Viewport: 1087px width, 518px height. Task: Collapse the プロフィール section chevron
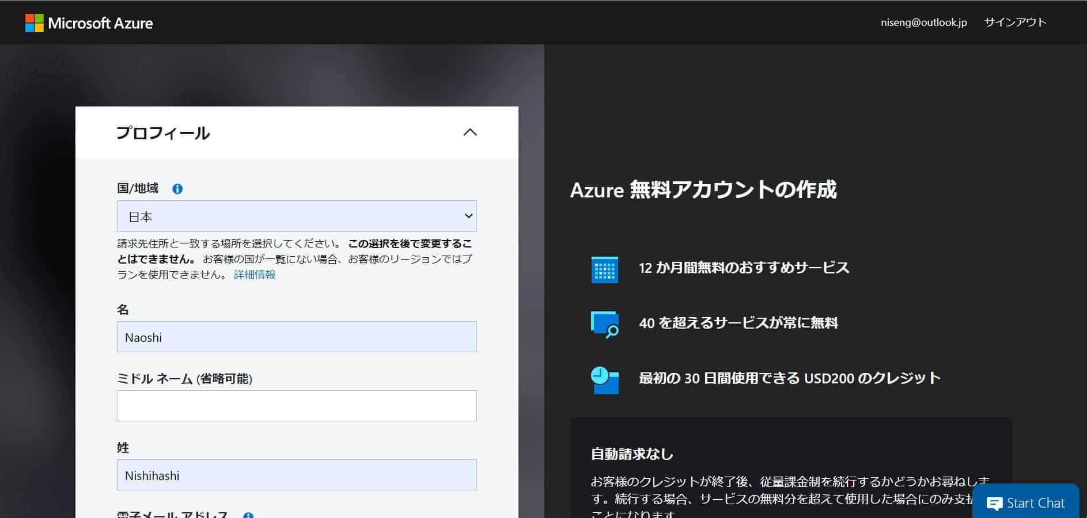[470, 132]
